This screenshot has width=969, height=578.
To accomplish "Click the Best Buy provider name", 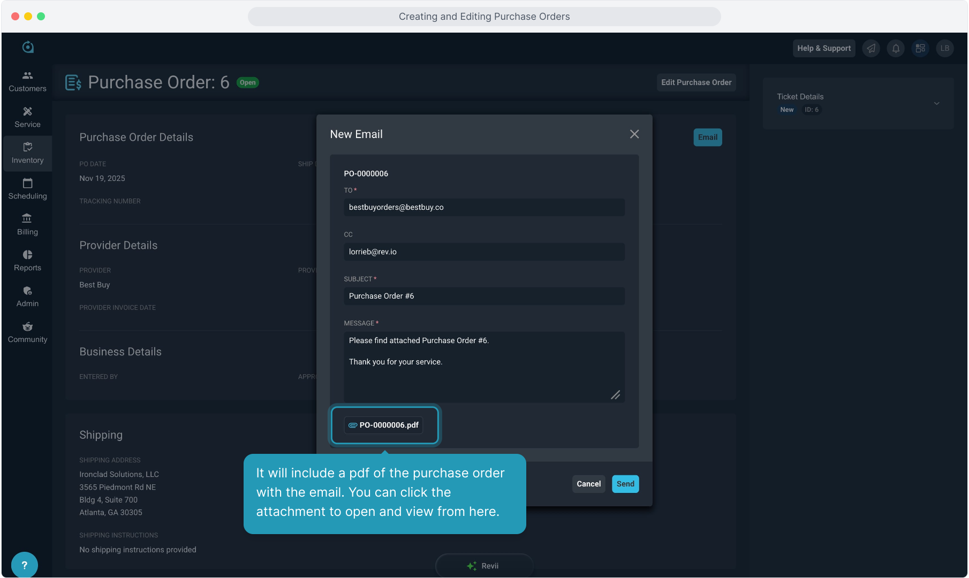I will (95, 285).
